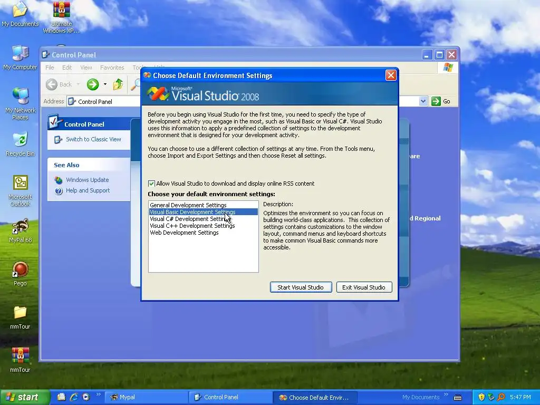Viewport: 540px width, 405px height.
Task: Maximize the Control Panel window
Action: coord(439,55)
